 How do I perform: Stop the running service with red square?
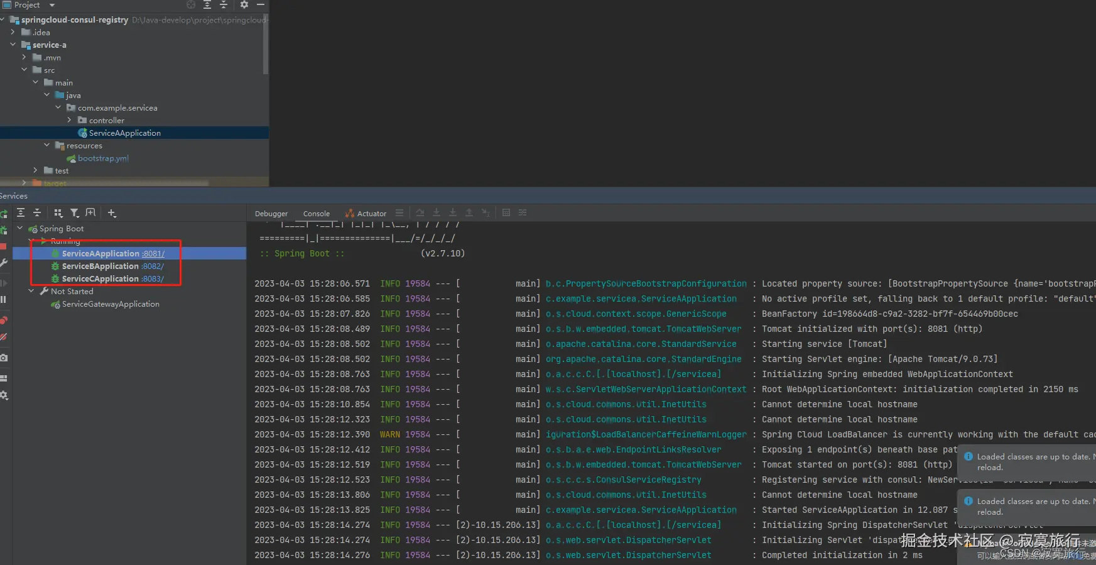click(x=3, y=246)
